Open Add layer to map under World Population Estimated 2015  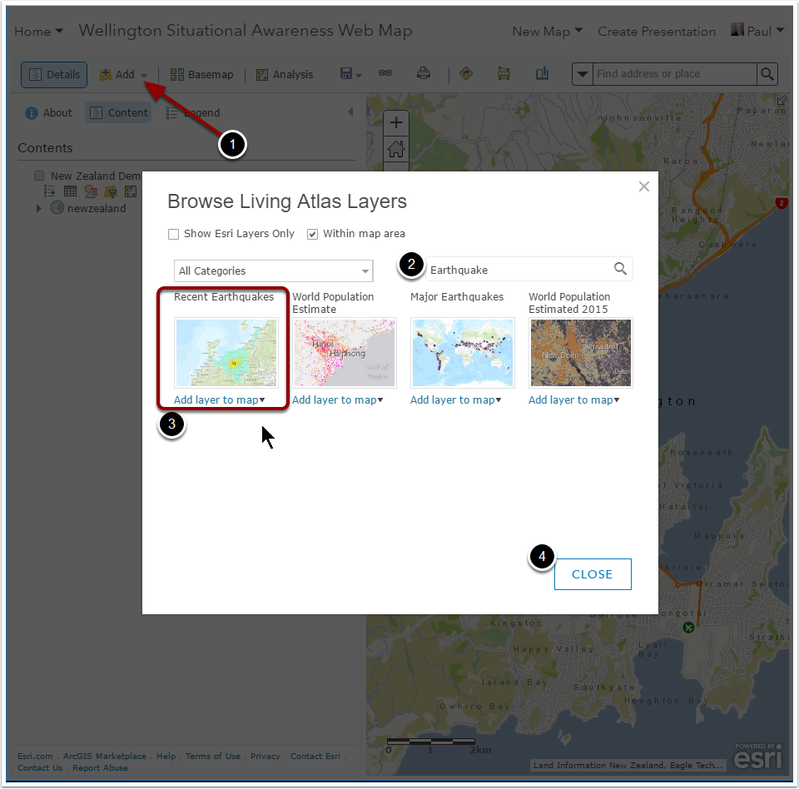tap(573, 400)
